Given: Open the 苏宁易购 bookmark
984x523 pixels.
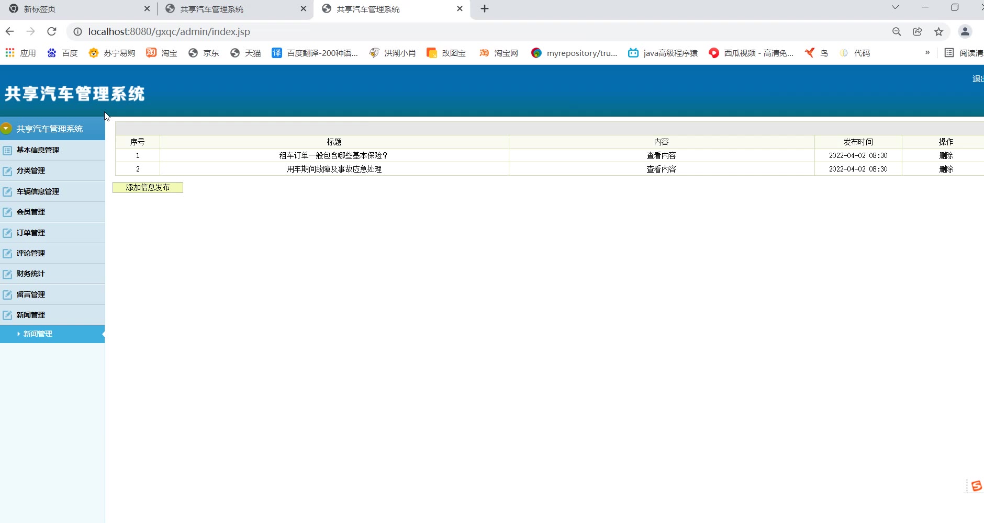Looking at the screenshot, I should [x=112, y=53].
